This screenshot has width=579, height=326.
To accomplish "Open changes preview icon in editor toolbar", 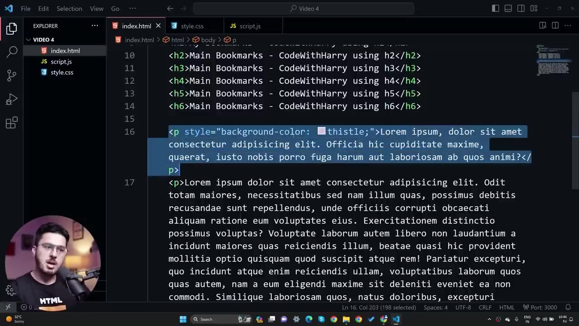I will point(543,26).
